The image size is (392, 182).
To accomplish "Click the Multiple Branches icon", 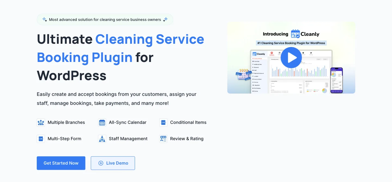I will pyautogui.click(x=41, y=123).
